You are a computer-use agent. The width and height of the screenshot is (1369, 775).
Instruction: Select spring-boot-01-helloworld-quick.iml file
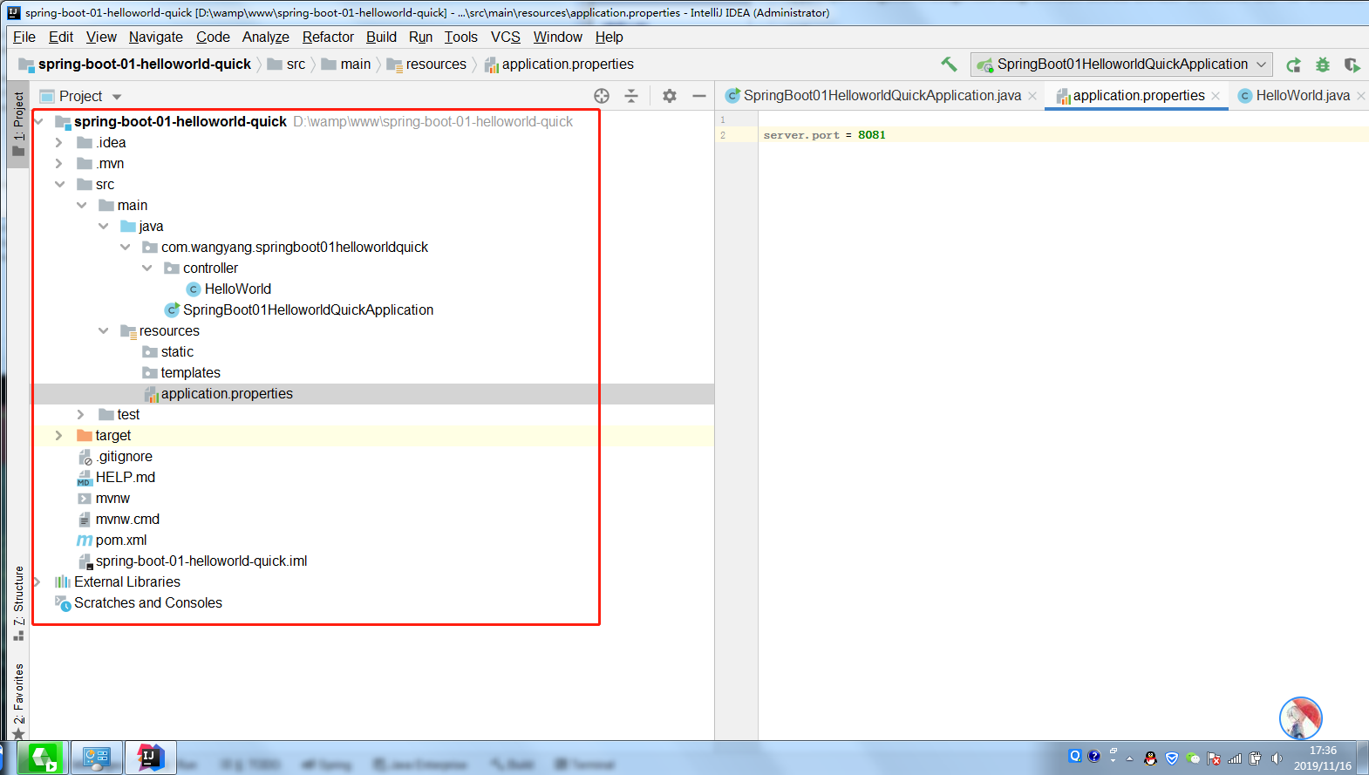pyautogui.click(x=201, y=561)
